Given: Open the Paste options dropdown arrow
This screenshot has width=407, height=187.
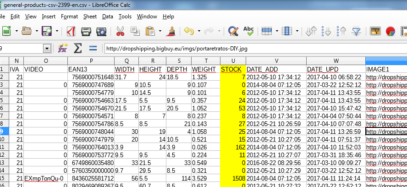Looking at the screenshot, I should [x=160, y=32].
